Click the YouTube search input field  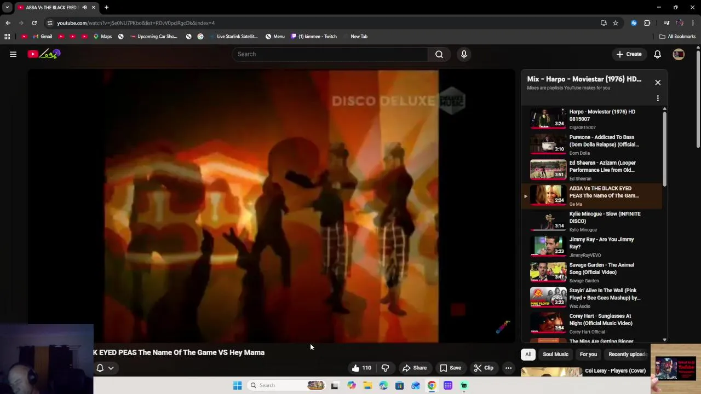[x=330, y=54]
